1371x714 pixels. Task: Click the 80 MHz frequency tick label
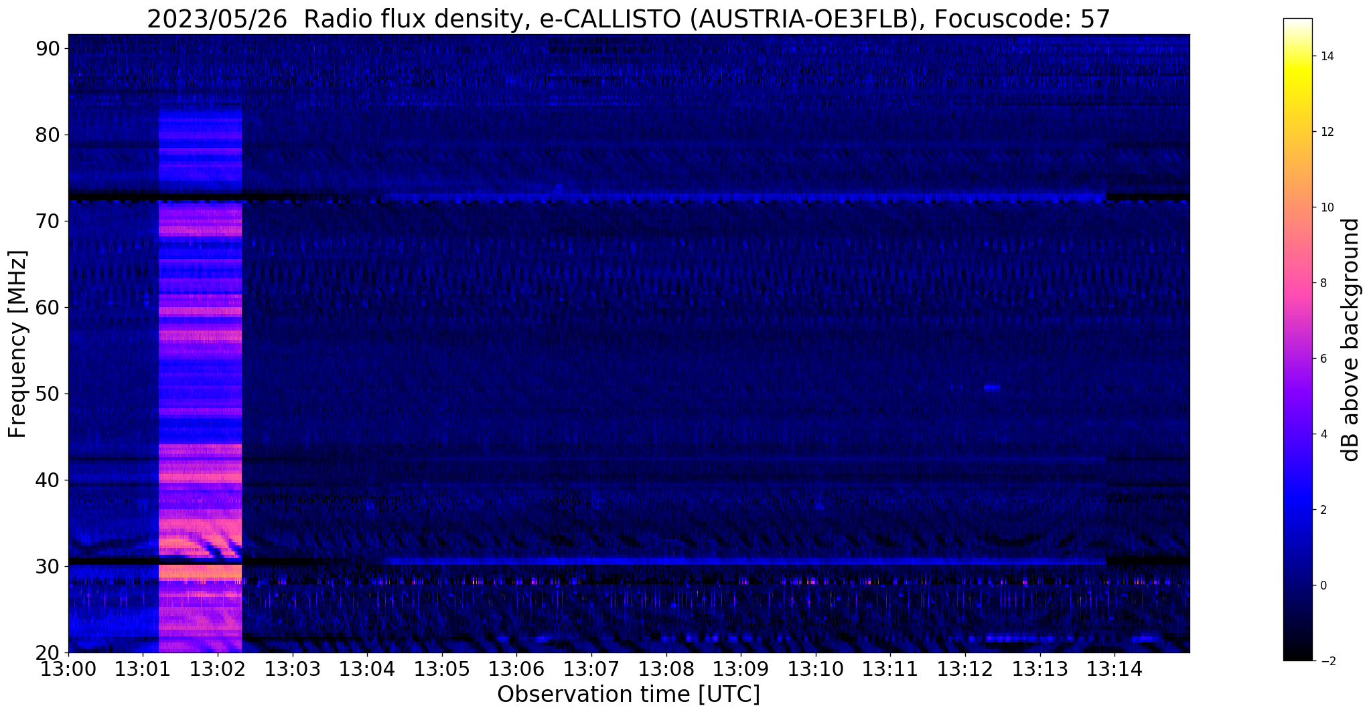[x=48, y=135]
